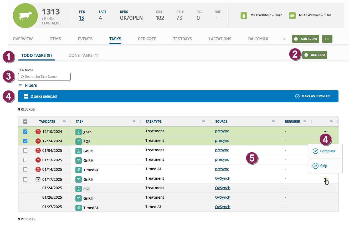Select the 01/04/2025 GnRH task checkbox
Screen dimensions: 349x226
click(25, 150)
